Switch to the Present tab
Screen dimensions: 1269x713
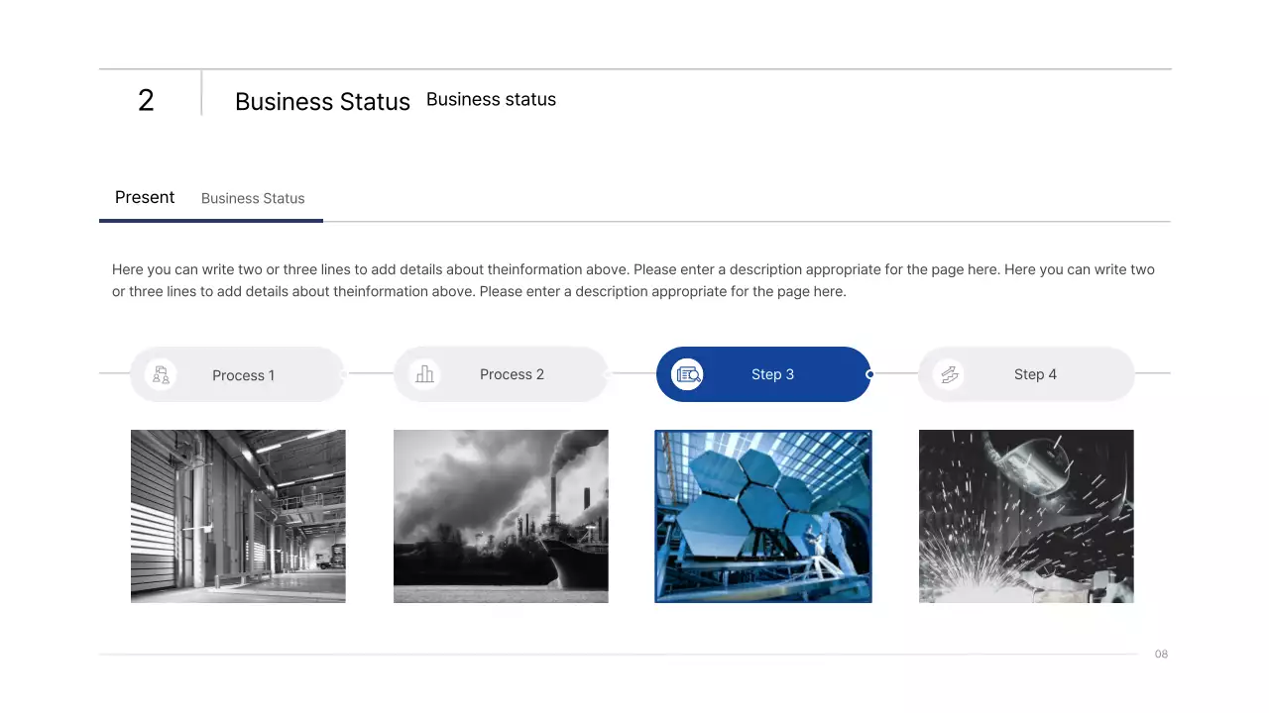click(x=145, y=197)
